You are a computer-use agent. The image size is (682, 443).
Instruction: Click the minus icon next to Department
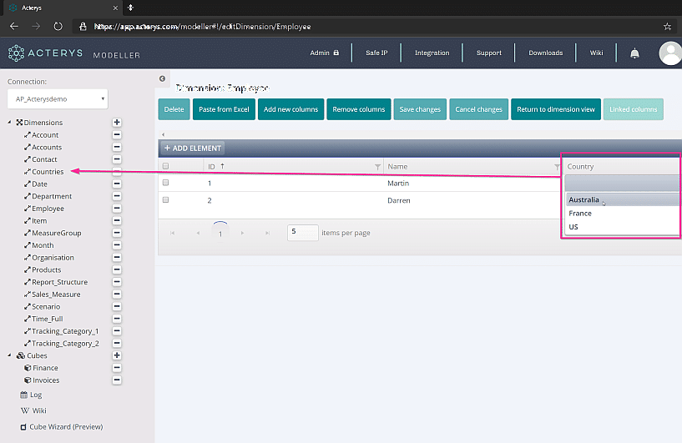[117, 196]
